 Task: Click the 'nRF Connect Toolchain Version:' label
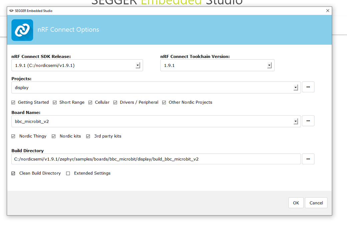click(195, 57)
